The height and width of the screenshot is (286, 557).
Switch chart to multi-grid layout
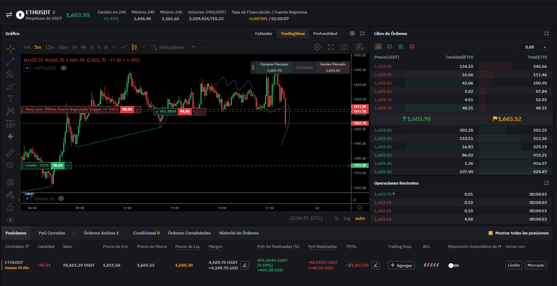352,33
